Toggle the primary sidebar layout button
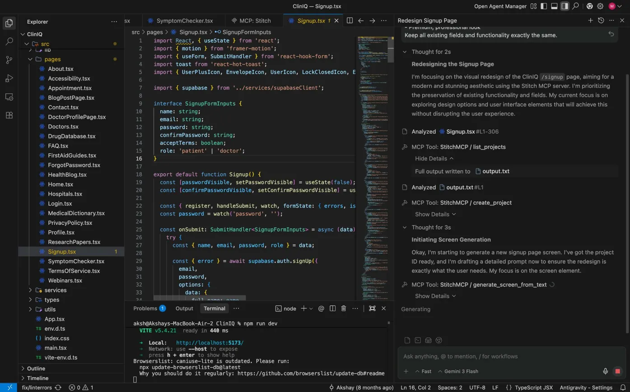Image resolution: width=630 pixels, height=392 pixels. click(544, 6)
